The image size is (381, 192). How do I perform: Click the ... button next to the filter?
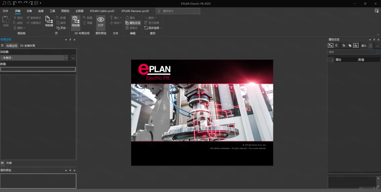(73, 58)
